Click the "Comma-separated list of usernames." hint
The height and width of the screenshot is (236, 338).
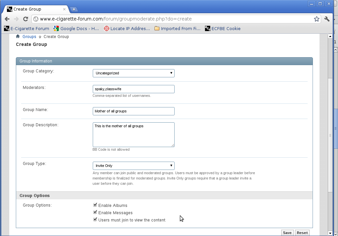(122, 96)
